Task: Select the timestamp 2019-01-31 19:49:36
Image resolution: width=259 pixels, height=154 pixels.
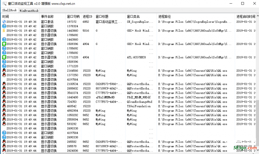Action: pos(21,21)
